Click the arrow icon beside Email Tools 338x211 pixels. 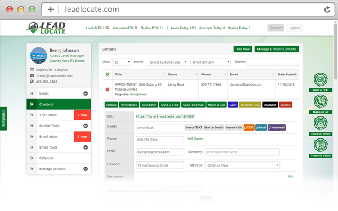[x=32, y=147]
